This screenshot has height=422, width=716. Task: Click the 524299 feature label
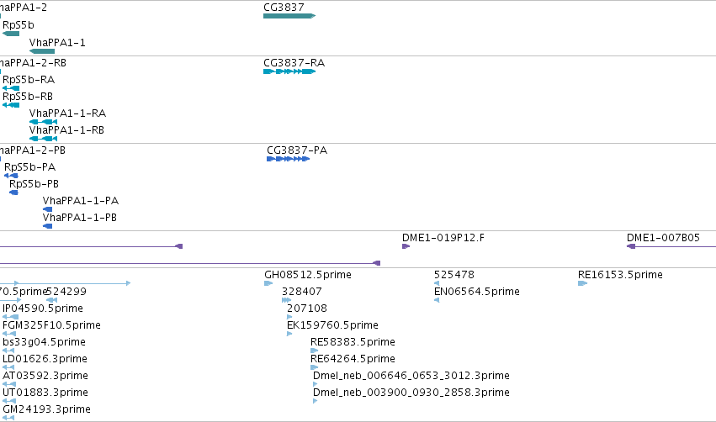[x=66, y=292]
